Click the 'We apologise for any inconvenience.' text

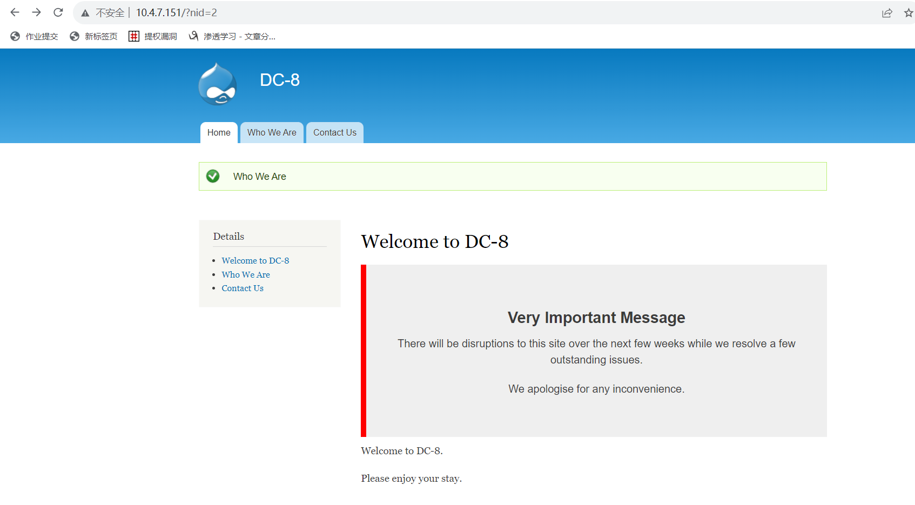point(596,389)
